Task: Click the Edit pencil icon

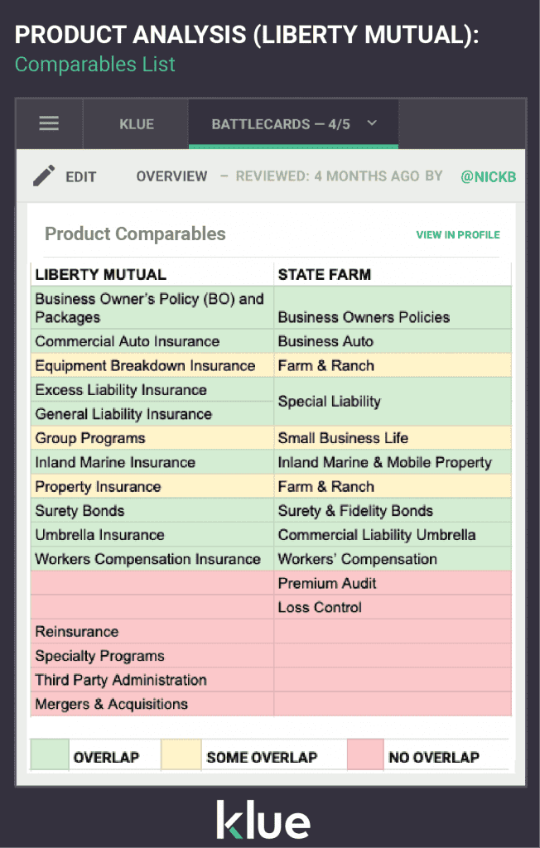Action: coord(42,176)
